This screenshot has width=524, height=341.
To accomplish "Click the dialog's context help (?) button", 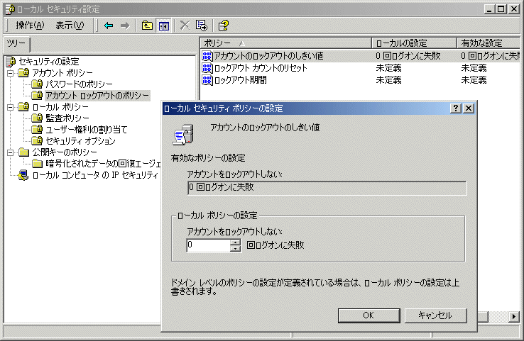I will pyautogui.click(x=456, y=108).
